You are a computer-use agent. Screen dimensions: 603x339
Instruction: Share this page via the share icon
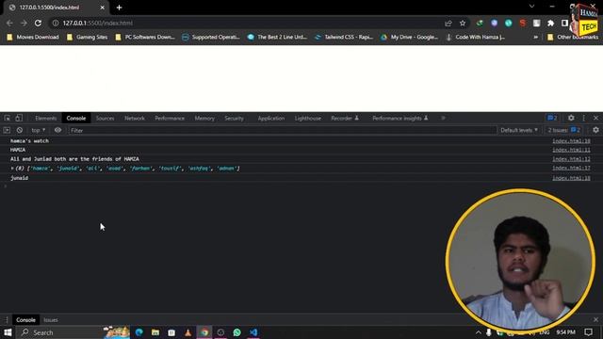448,23
